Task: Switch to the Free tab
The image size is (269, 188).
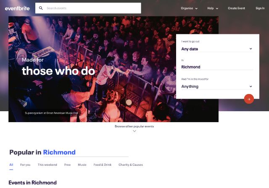Action: coord(67,165)
